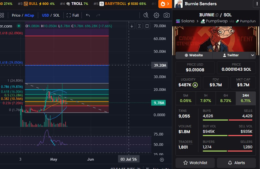Select SOL denomination
Viewport: 260px width, 169px height.
click(x=56, y=16)
